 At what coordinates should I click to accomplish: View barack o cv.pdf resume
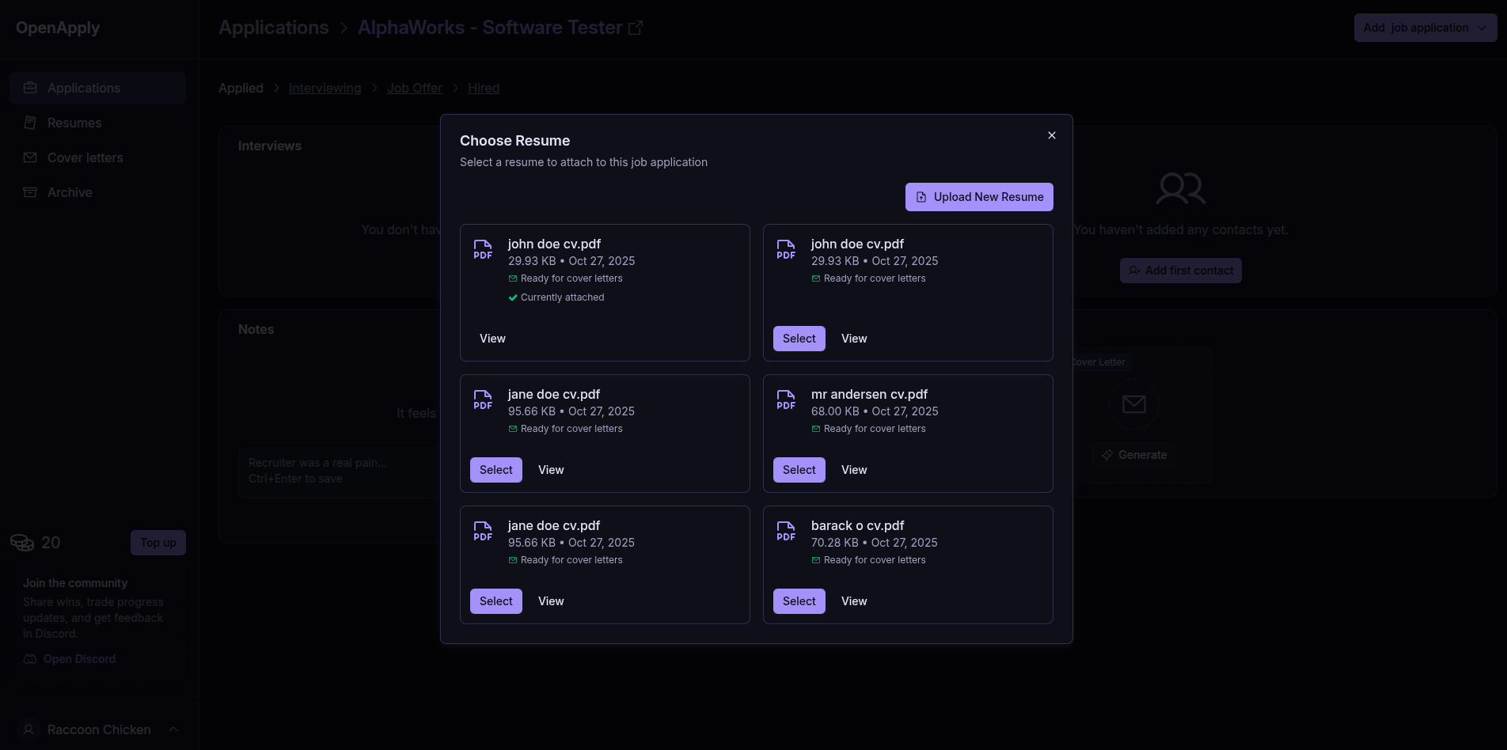point(854,601)
